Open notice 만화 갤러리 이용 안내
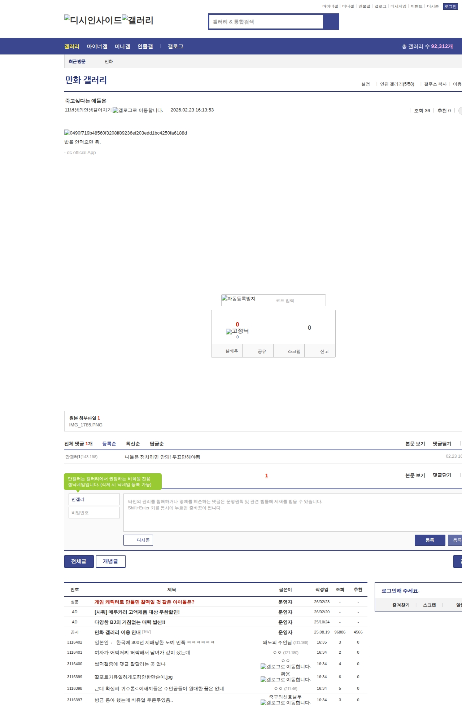Screen dimensions: 462x706 click(118, 632)
